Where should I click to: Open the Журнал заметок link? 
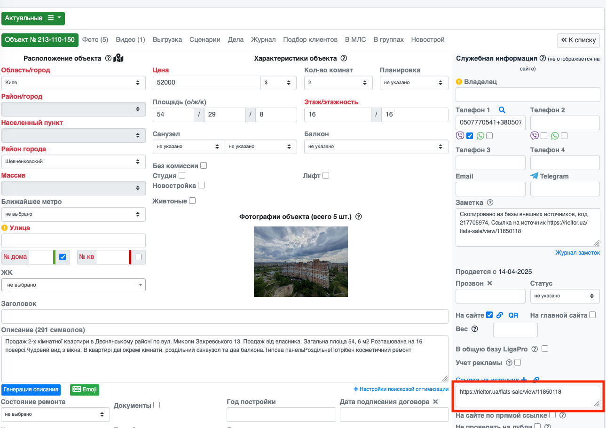[x=577, y=252]
